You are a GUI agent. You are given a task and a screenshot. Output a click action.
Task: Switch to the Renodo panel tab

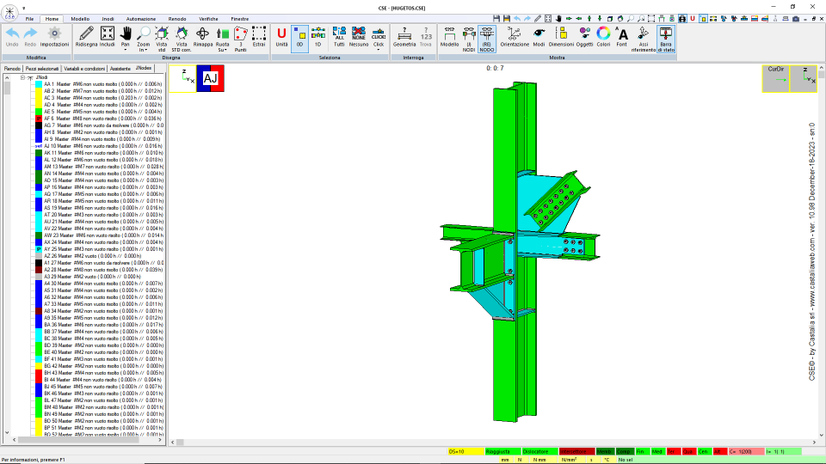point(13,69)
